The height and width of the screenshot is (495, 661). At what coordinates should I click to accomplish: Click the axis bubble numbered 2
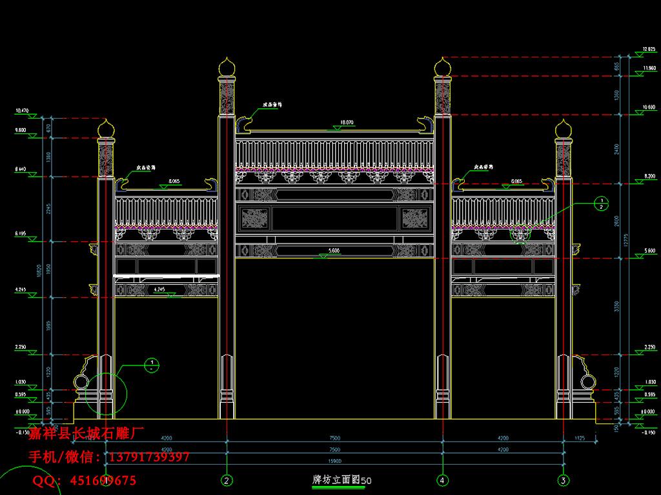click(x=227, y=480)
